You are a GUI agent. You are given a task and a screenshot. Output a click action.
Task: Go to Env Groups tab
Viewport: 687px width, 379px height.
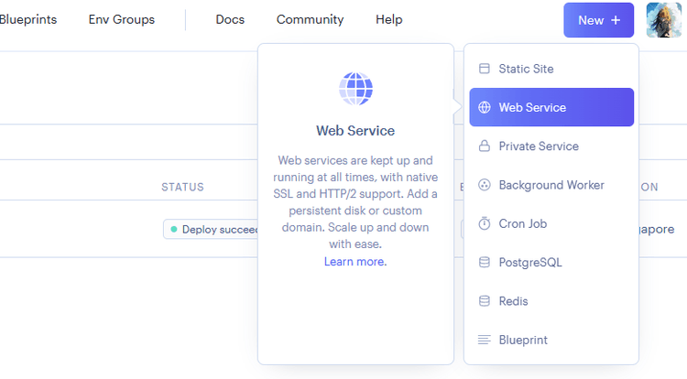121,19
